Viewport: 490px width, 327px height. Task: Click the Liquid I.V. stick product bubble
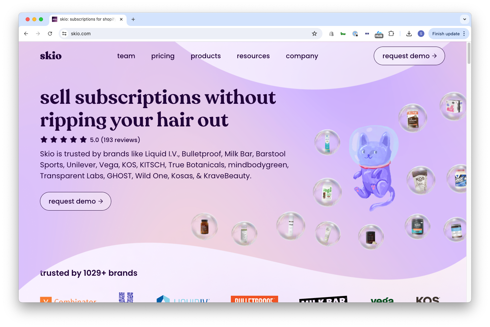tap(327, 142)
